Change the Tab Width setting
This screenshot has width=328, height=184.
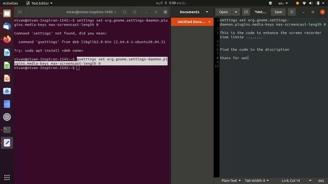click(257, 180)
